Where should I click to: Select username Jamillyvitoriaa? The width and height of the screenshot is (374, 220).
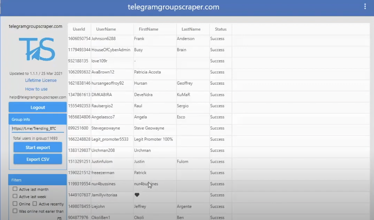pos(104,195)
